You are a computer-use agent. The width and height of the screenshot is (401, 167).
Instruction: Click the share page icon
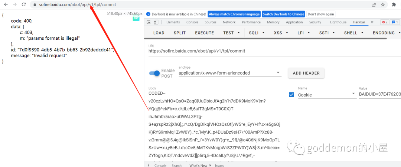click(374, 4)
